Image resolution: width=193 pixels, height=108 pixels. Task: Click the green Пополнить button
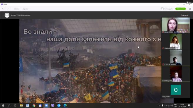click(180, 9)
